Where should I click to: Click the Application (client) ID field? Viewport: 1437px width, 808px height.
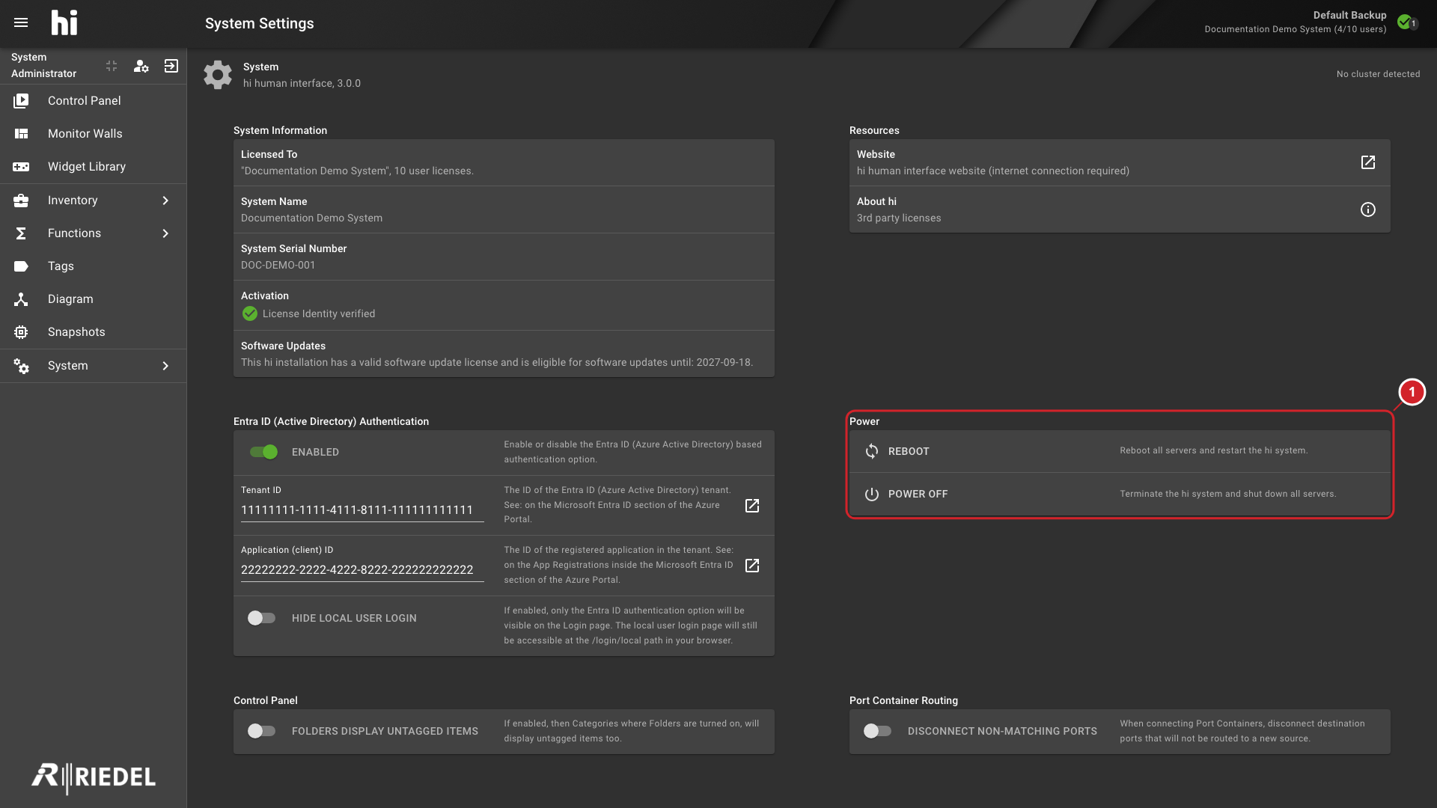(x=362, y=570)
